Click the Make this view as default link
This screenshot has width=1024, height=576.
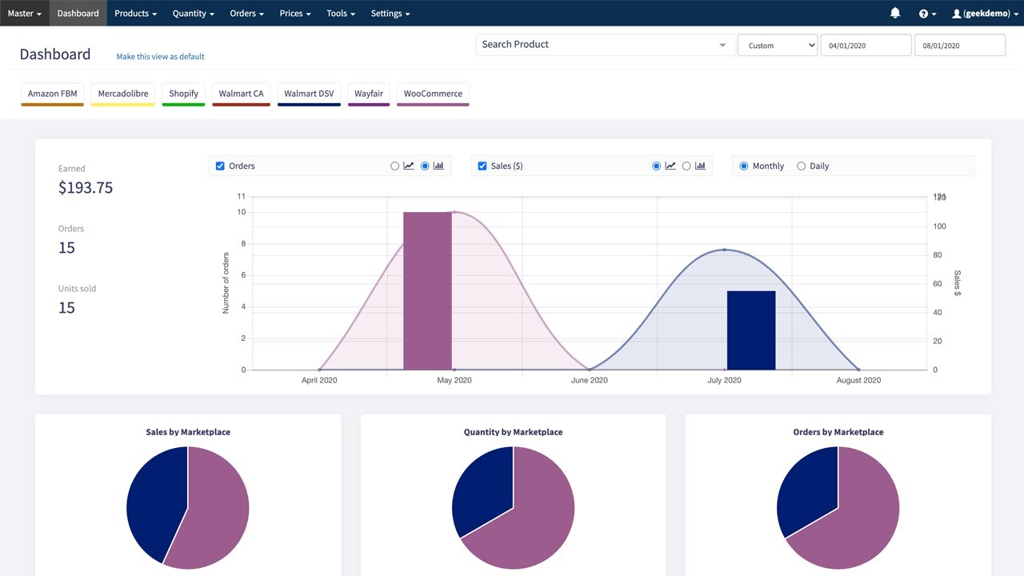160,57
